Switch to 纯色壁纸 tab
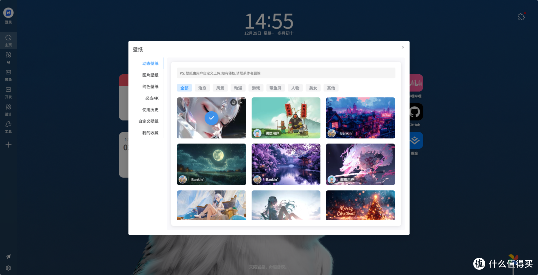 [x=150, y=87]
